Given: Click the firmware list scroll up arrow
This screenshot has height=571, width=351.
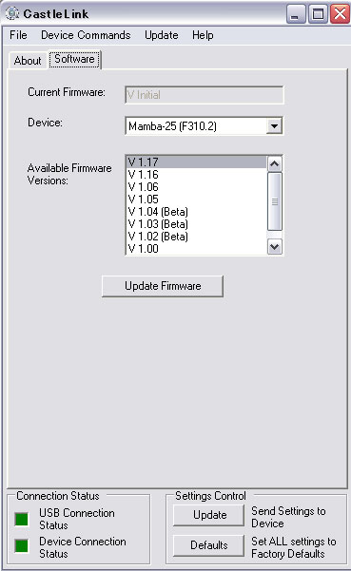Looking at the screenshot, I should (275, 163).
